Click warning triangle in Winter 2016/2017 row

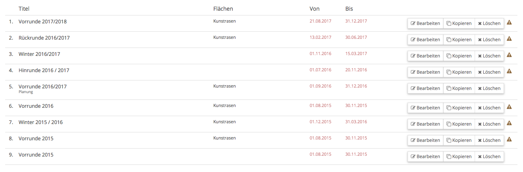(x=510, y=55)
